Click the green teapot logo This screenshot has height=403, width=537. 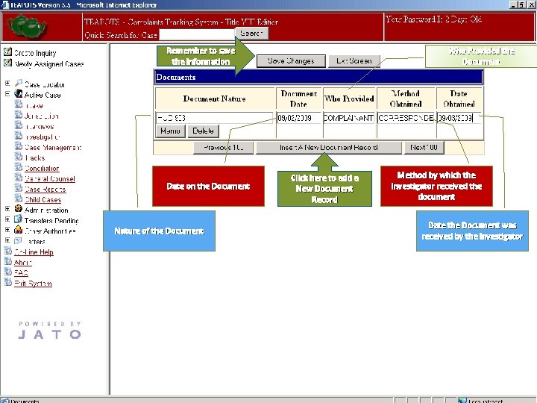[26, 27]
